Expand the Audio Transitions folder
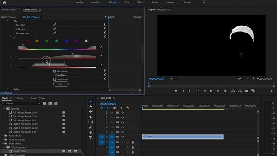 pos(2,140)
